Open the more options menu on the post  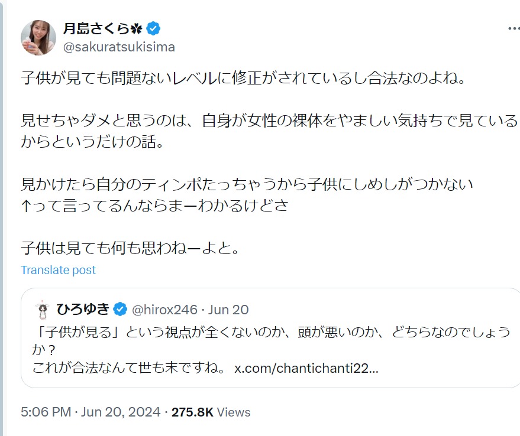point(513,29)
